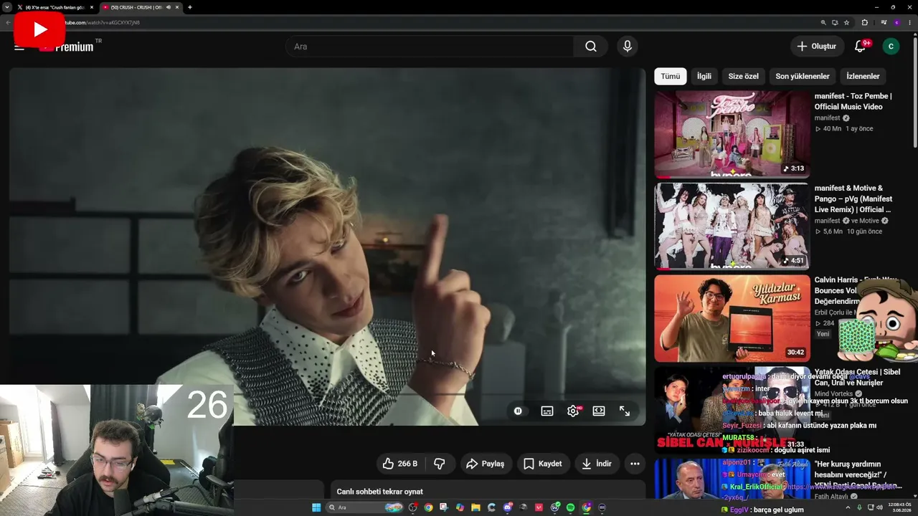
Task: Share the video via Paylaş
Action: pos(486,464)
